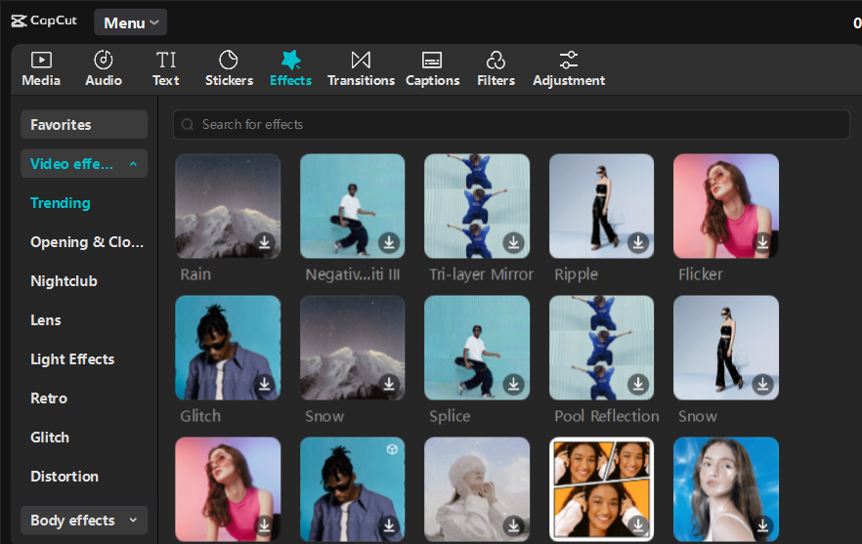Select the Flicker effect thumbnail
The width and height of the screenshot is (862, 544).
(725, 205)
